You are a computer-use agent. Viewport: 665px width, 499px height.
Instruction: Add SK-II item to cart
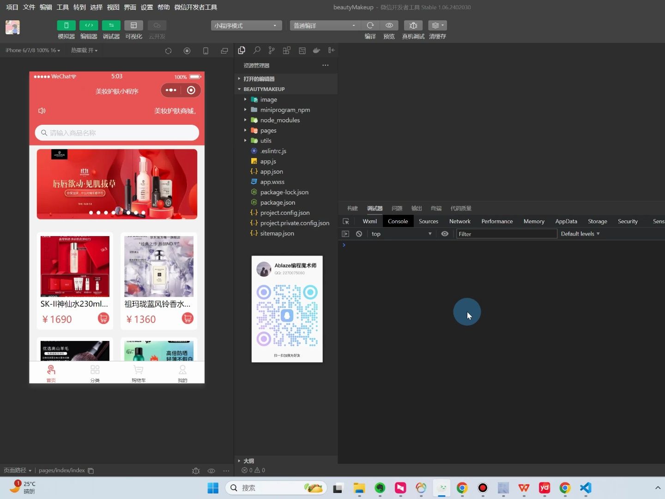click(x=103, y=318)
